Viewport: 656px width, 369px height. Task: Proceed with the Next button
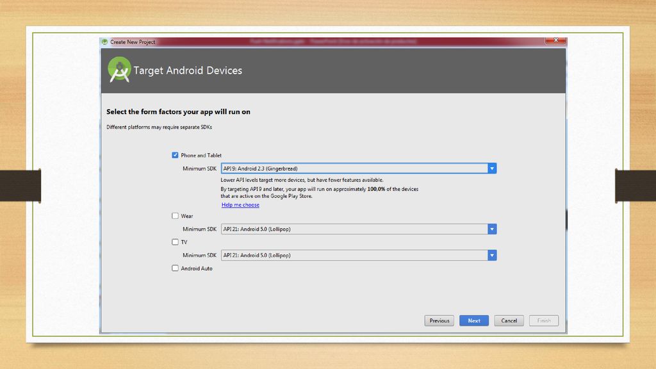474,320
